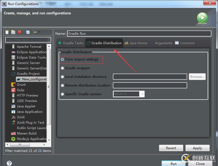Click the New_configuration Gradle icon
Viewport: 218px width, 166px height.
19,79
